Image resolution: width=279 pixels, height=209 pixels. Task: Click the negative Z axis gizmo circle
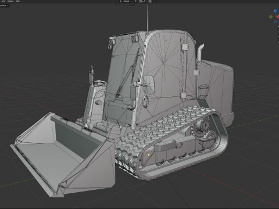275,22
